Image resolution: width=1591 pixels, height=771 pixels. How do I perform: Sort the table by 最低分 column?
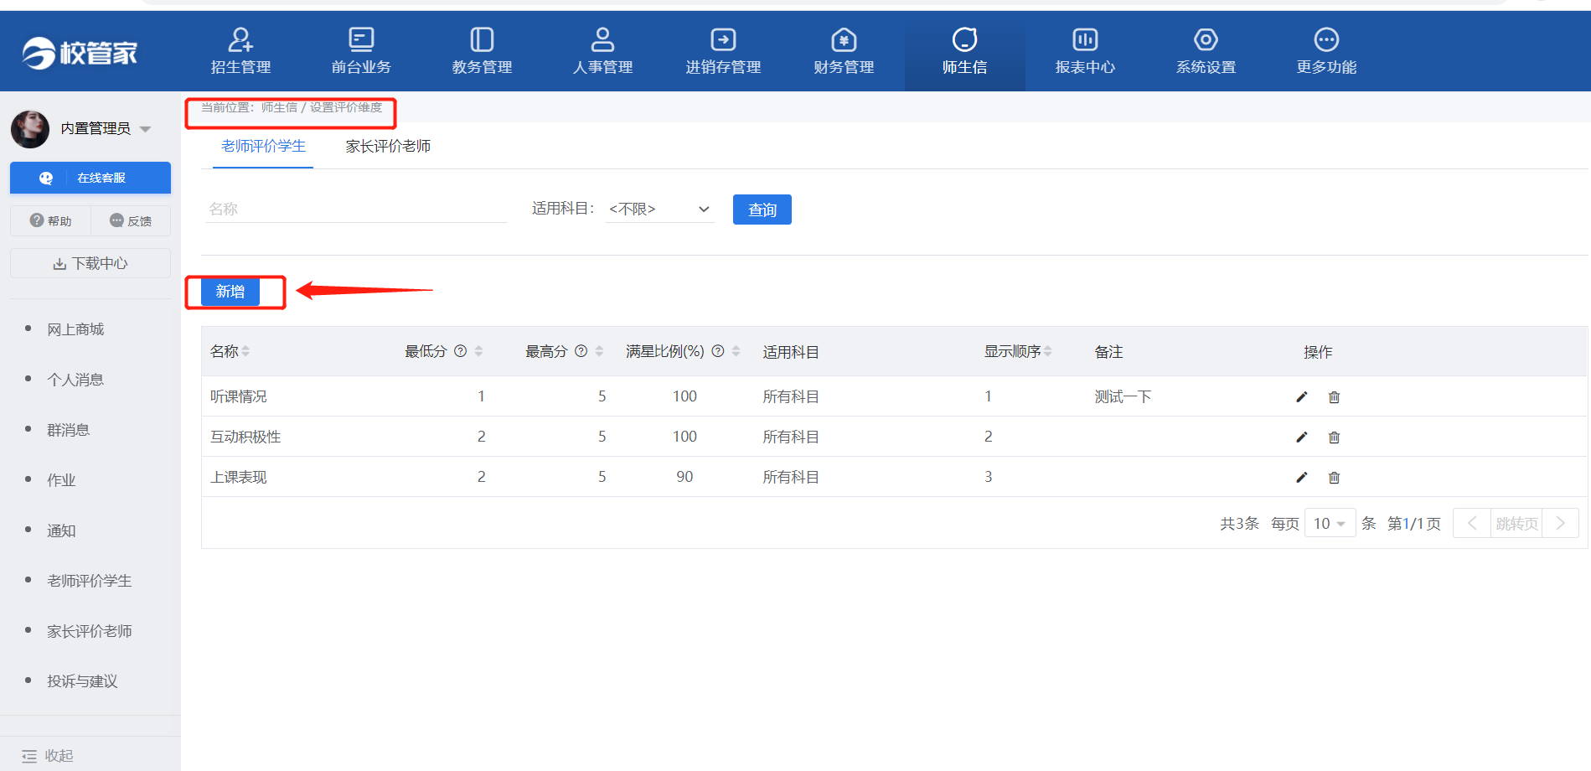(478, 351)
